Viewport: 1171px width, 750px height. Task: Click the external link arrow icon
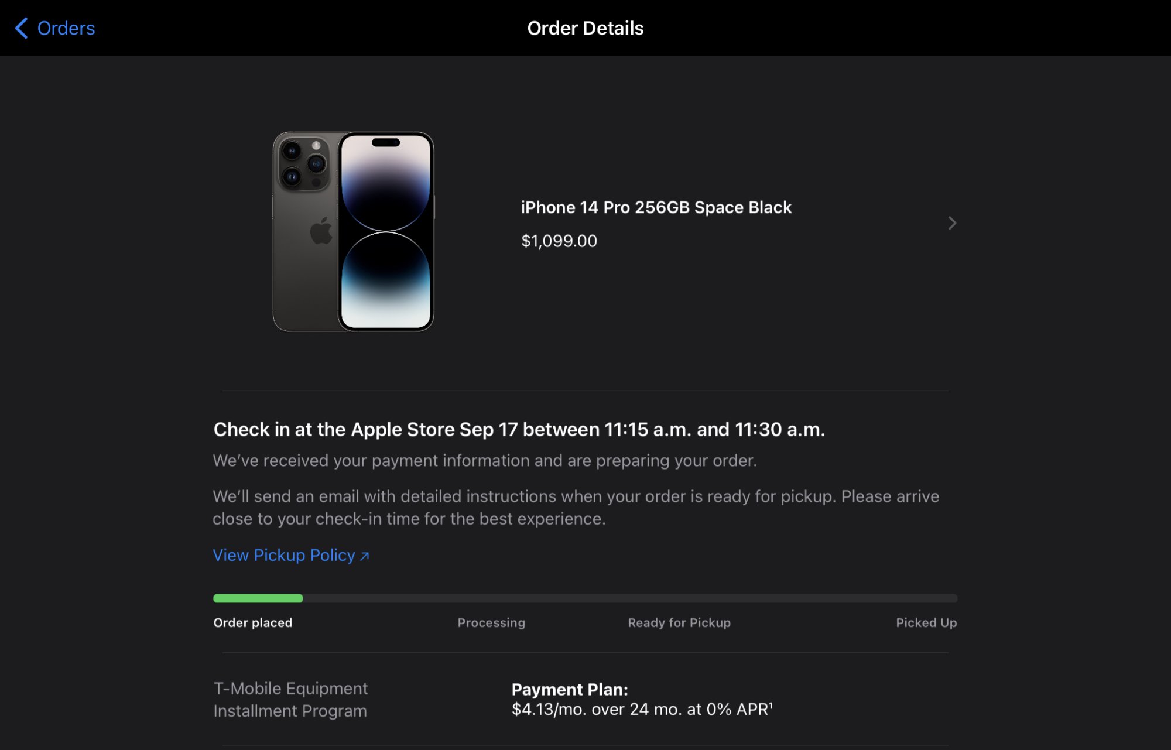click(x=364, y=556)
